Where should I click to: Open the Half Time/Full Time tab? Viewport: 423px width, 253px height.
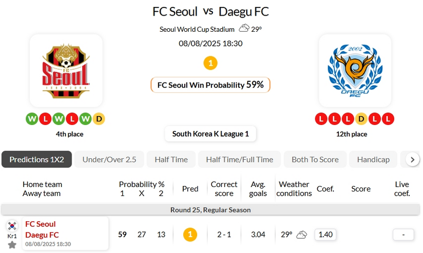(x=240, y=159)
